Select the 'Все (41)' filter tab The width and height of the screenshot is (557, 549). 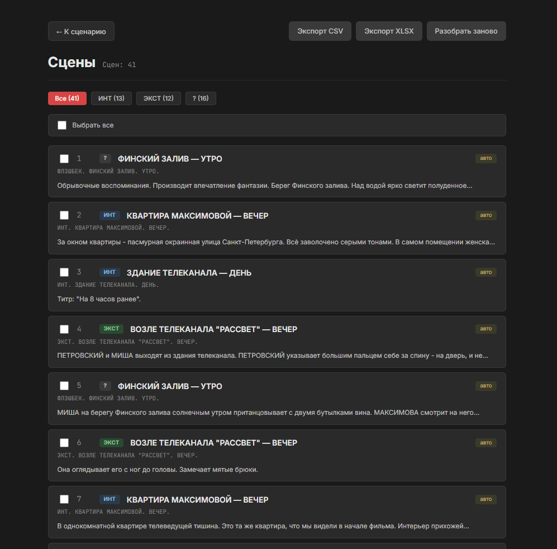point(67,98)
